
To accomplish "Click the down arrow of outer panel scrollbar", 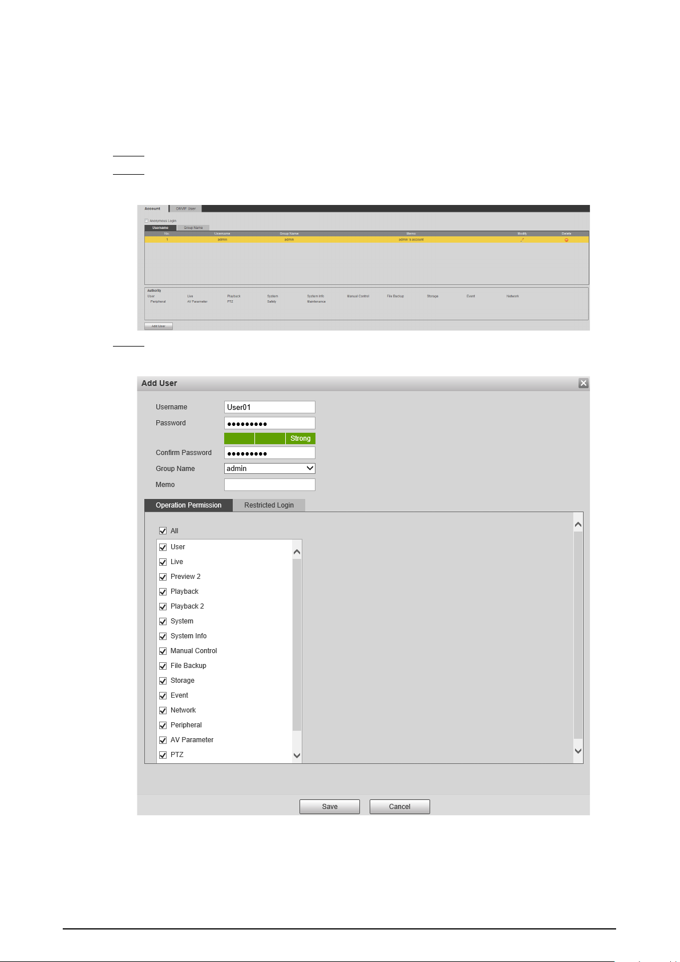I will [578, 751].
